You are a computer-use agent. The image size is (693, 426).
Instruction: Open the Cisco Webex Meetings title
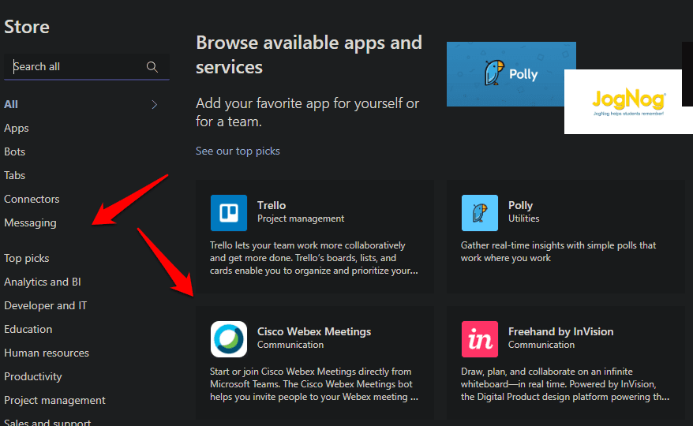pos(314,331)
